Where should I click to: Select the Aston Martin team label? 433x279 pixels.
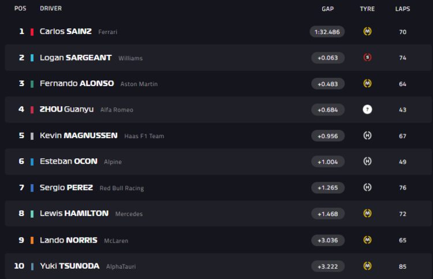coord(139,84)
